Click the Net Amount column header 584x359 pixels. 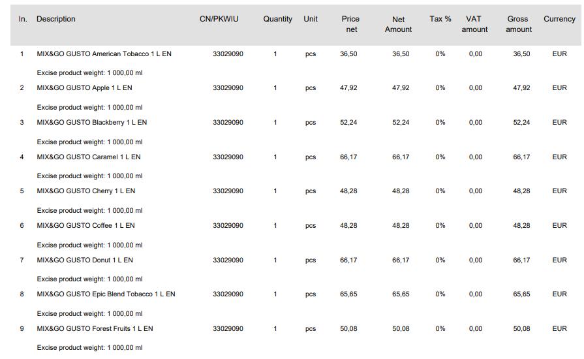pyautogui.click(x=398, y=24)
